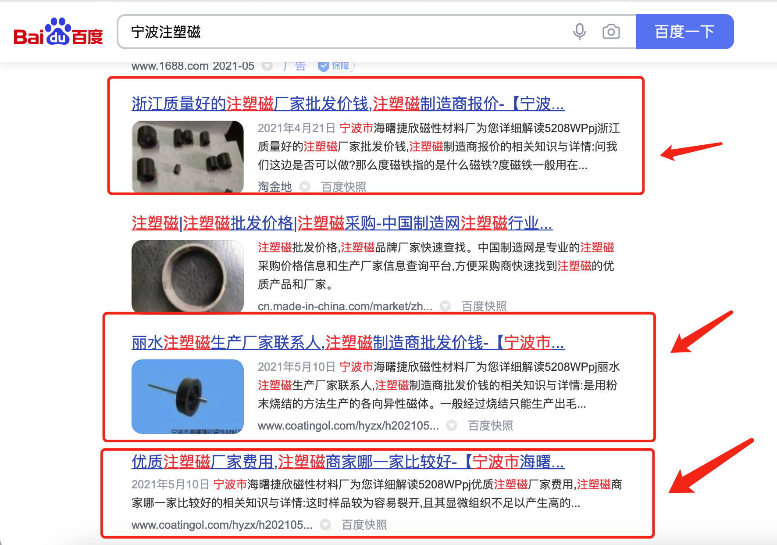The width and height of the screenshot is (777, 545).
Task: Click thumbnail of the ring magnet
Action: pos(188,276)
